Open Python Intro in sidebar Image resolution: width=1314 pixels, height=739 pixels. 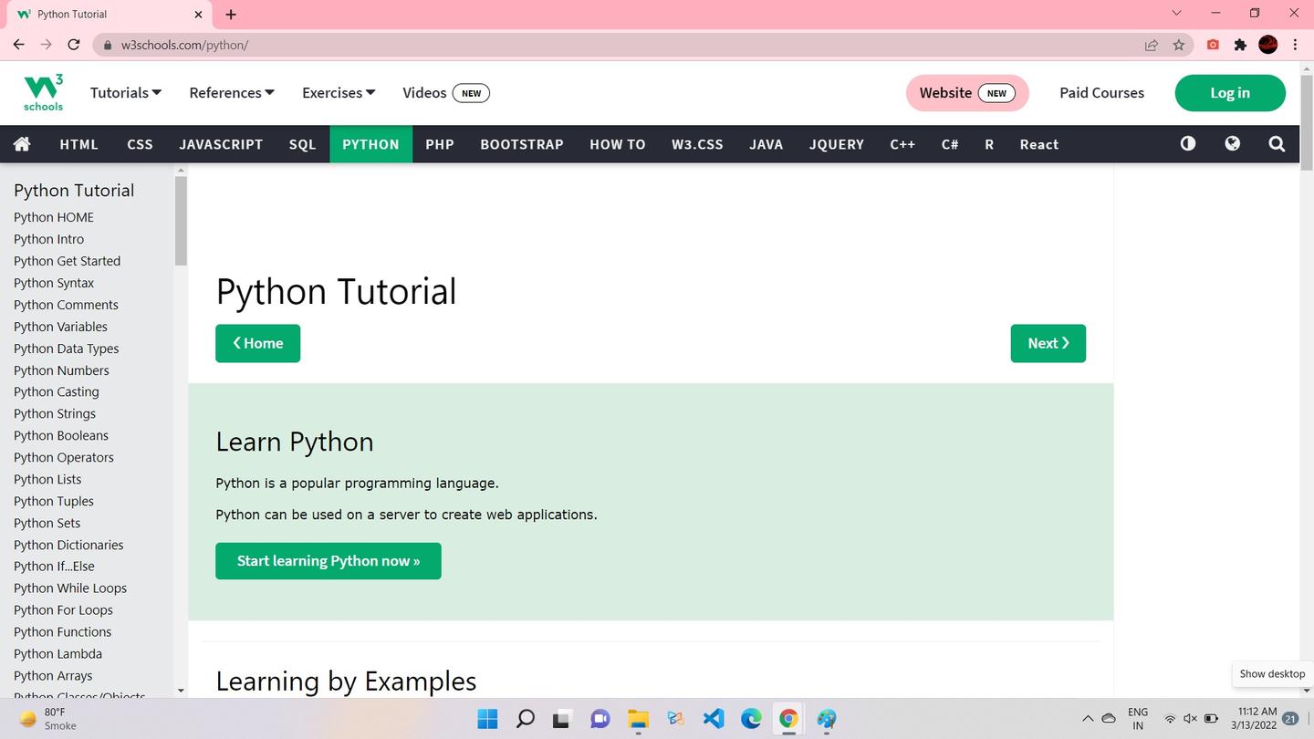tap(49, 239)
